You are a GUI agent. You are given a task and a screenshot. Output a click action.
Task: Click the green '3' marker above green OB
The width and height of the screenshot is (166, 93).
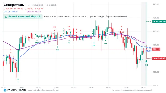click(107, 38)
